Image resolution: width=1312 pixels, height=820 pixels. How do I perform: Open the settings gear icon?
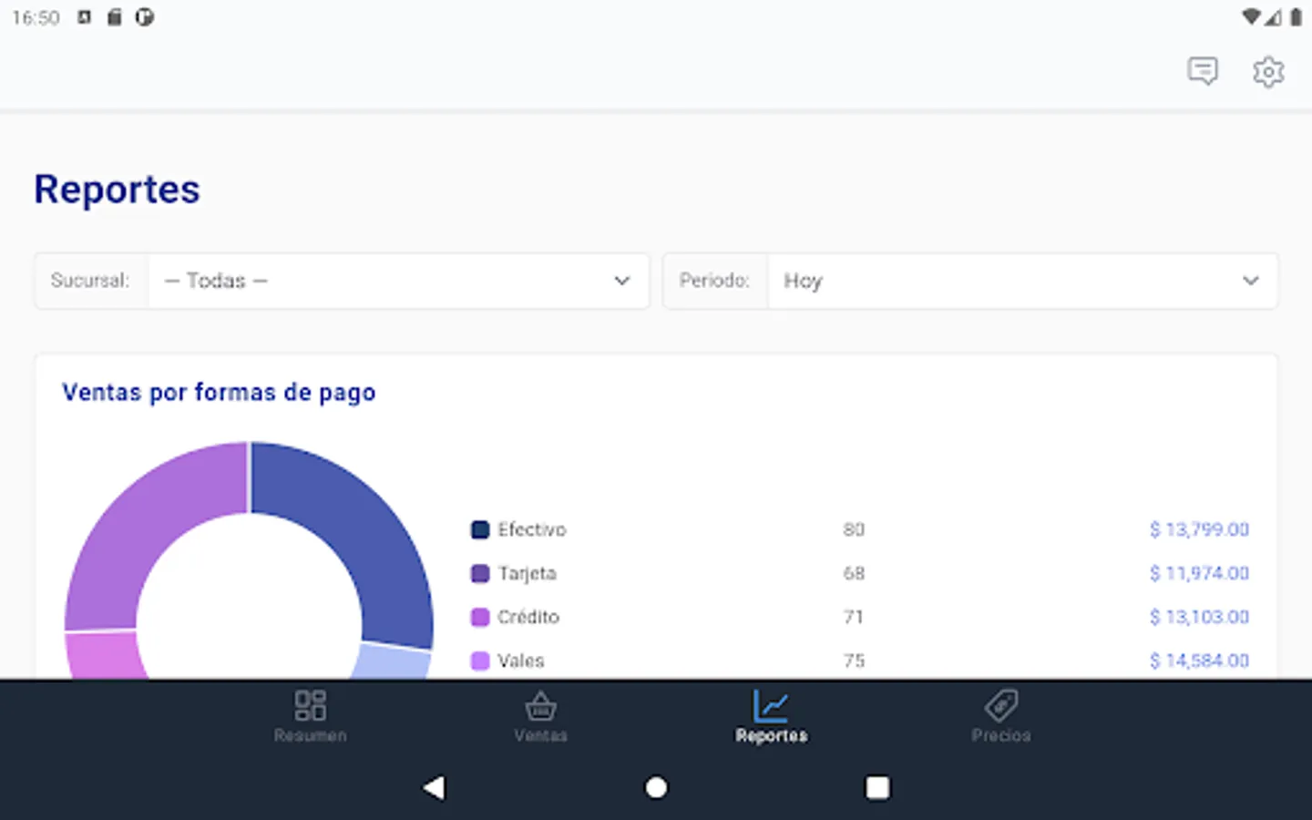pos(1268,71)
